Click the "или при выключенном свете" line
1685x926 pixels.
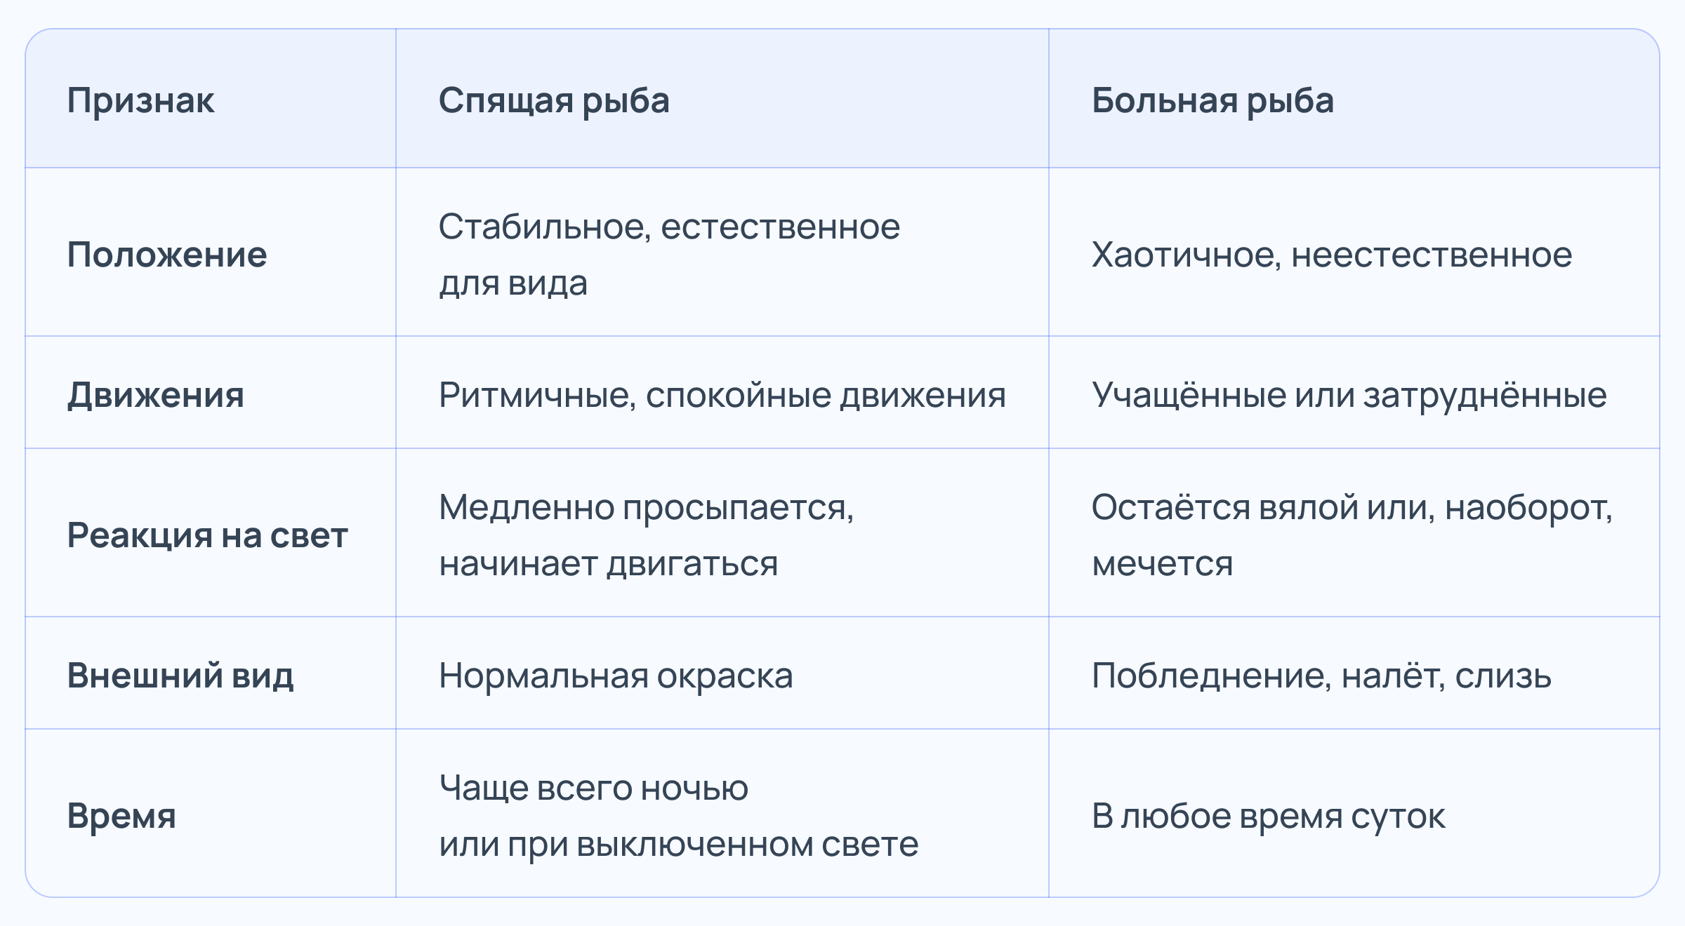[x=678, y=843]
